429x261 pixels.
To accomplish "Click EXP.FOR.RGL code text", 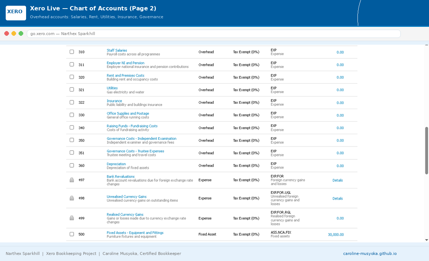I will [x=281, y=212].
